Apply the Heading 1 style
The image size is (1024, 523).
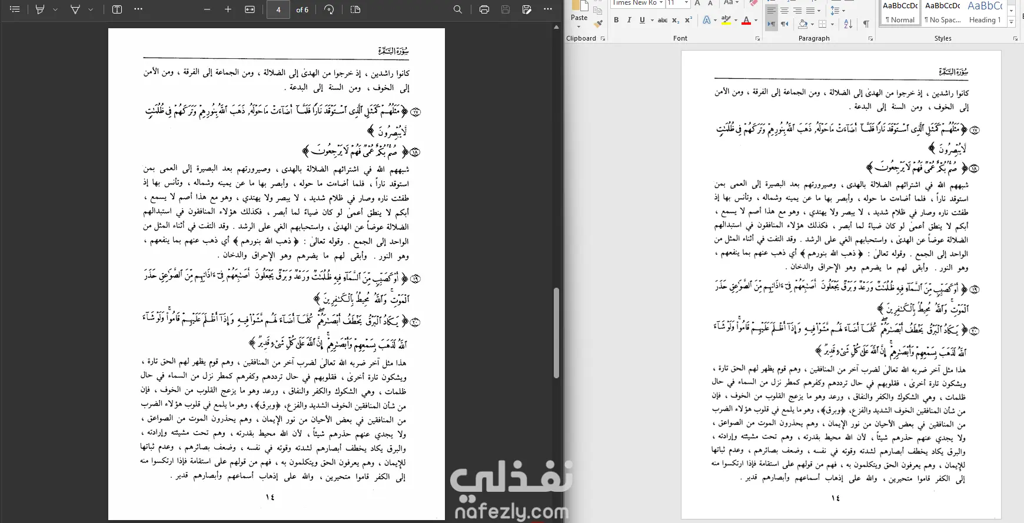coord(985,12)
